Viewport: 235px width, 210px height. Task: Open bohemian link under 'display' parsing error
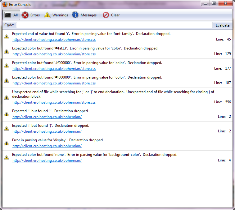coord(47,146)
